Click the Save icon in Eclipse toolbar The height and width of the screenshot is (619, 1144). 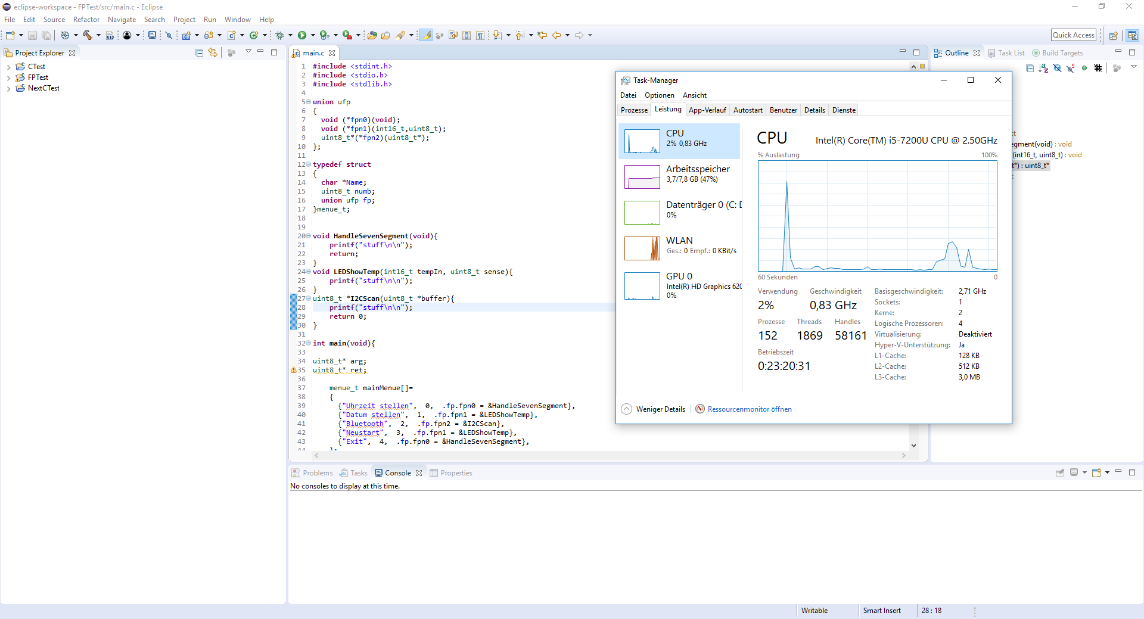tap(32, 36)
